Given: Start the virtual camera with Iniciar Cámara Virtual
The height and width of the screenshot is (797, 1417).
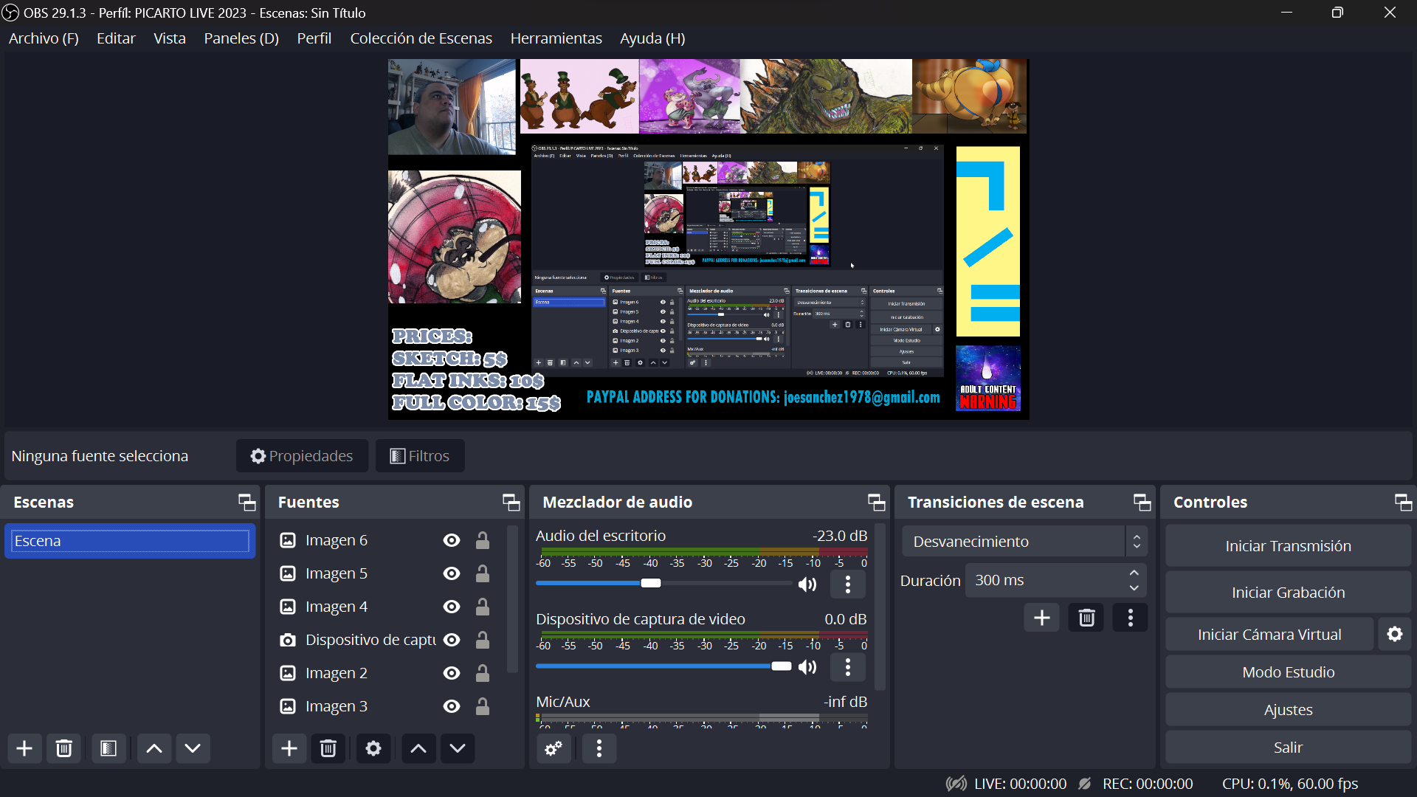Looking at the screenshot, I should (1269, 635).
